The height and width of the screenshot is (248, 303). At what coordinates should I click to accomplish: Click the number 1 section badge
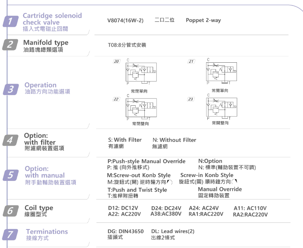pyautogui.click(x=11, y=21)
